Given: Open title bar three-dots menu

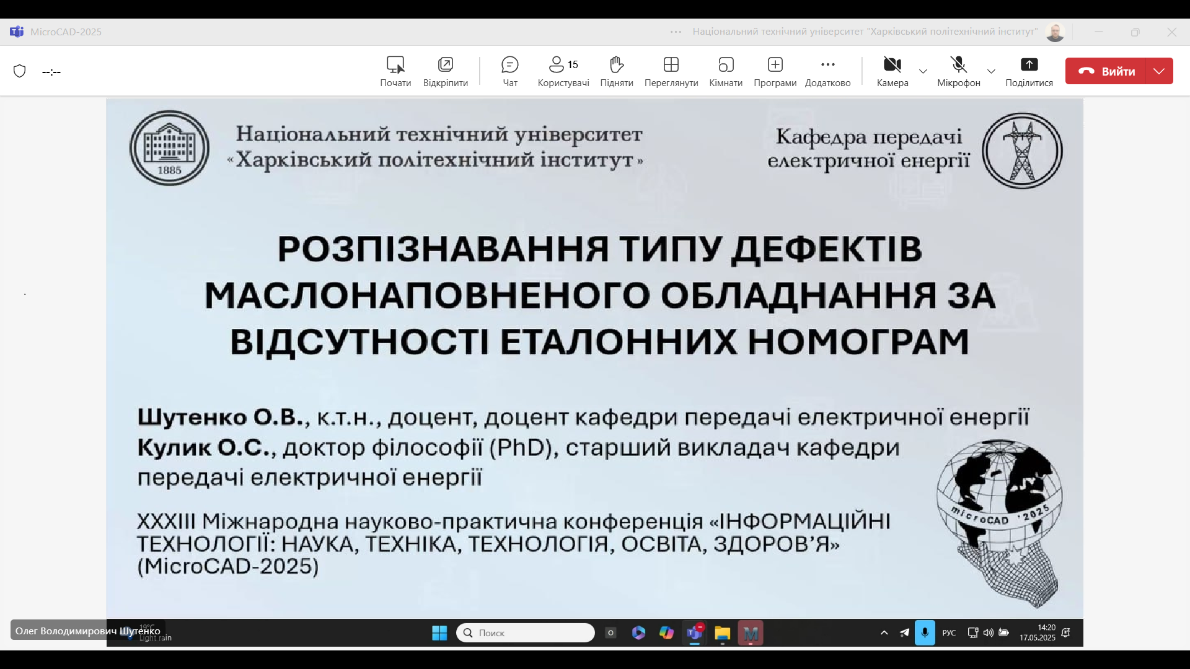Looking at the screenshot, I should click(676, 32).
